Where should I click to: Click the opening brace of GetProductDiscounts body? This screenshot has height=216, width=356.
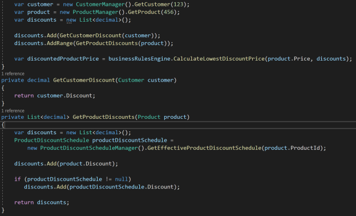3,125
